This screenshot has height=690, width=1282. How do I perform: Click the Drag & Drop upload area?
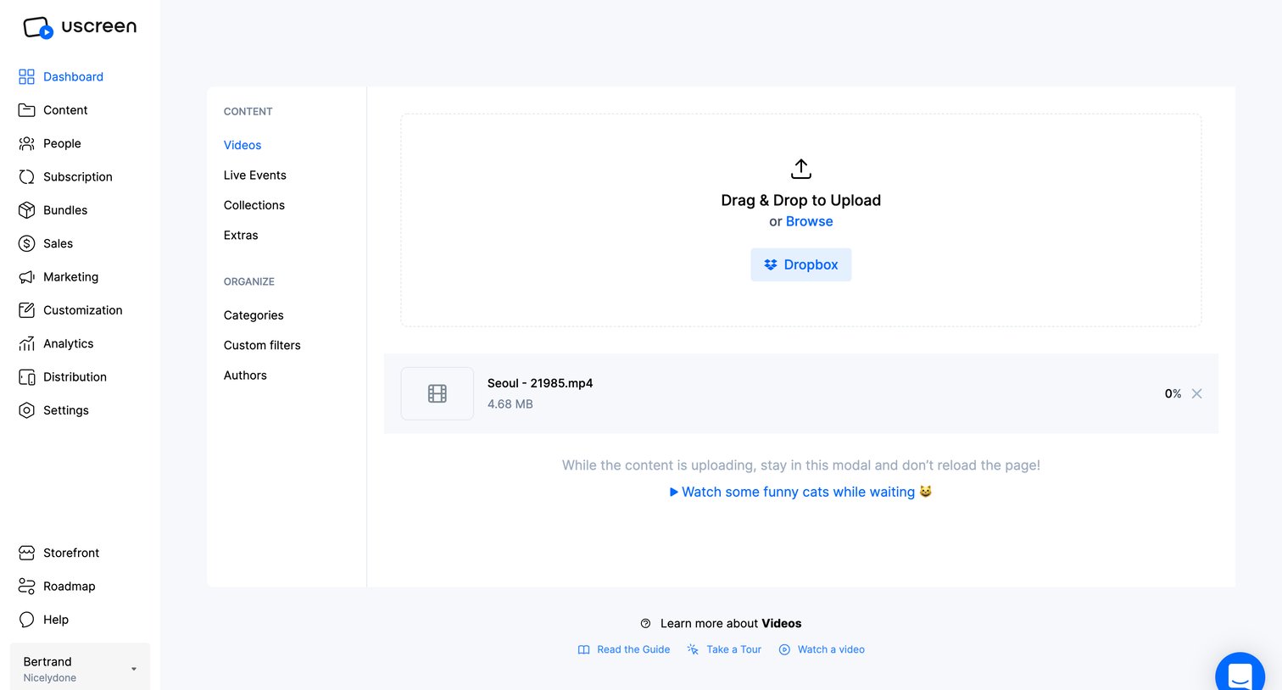800,220
